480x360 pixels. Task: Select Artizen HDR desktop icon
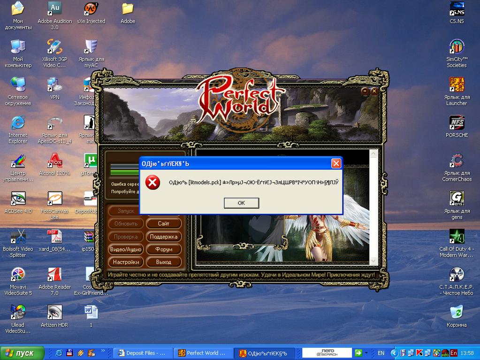coord(54,316)
